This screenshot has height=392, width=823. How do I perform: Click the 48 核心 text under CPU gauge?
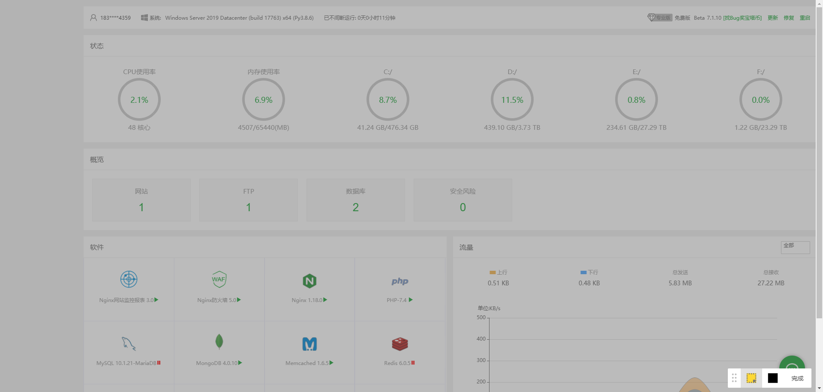pyautogui.click(x=139, y=128)
